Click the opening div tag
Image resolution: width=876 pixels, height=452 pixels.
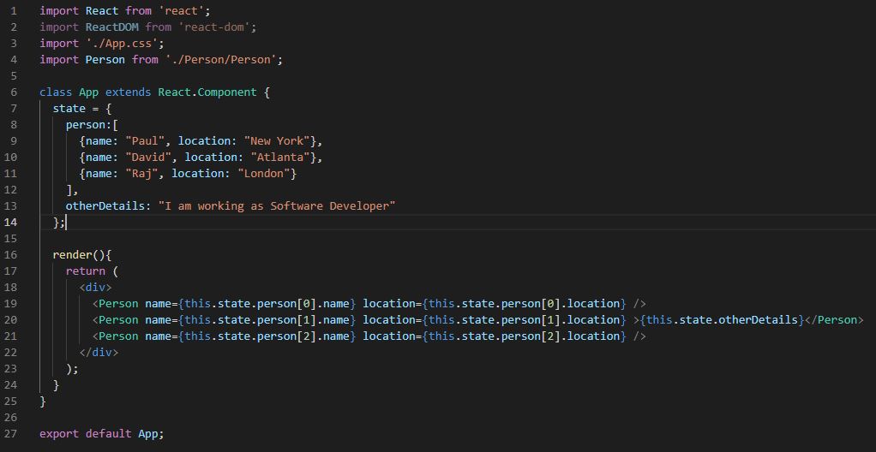[95, 288]
